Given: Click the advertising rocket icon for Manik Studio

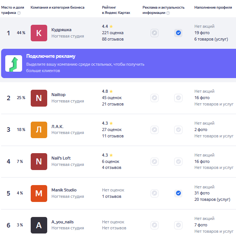Looking at the screenshot, I should click(x=154, y=193).
